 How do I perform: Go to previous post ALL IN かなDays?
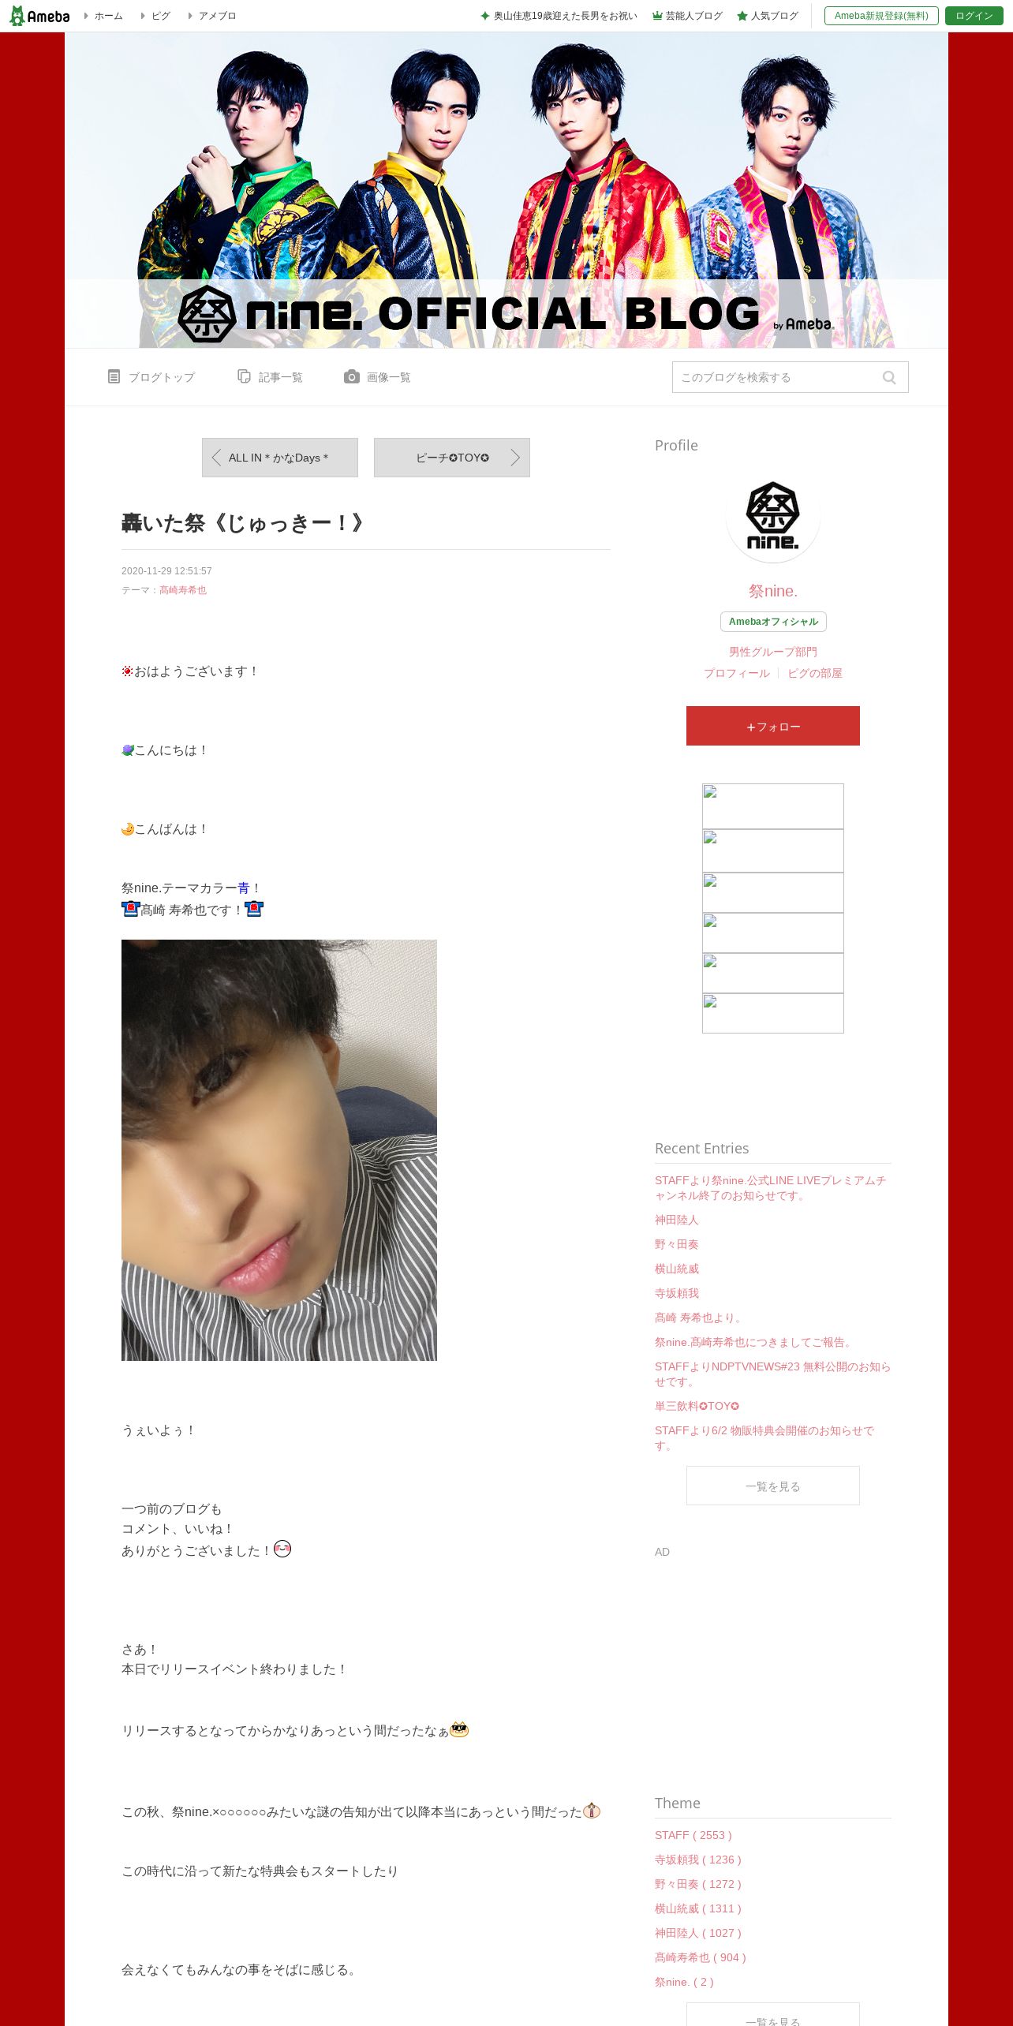coord(280,458)
